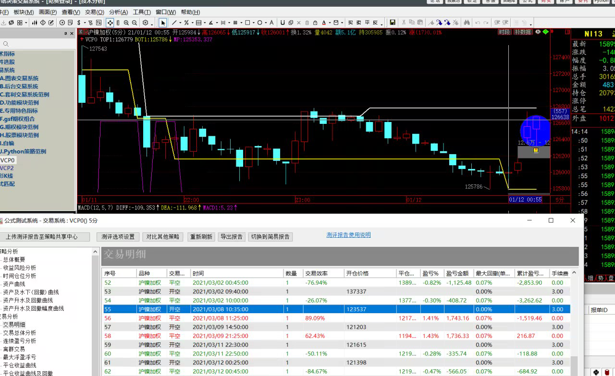Open the 交易(O) menu
The height and width of the screenshot is (376, 615).
94,12
